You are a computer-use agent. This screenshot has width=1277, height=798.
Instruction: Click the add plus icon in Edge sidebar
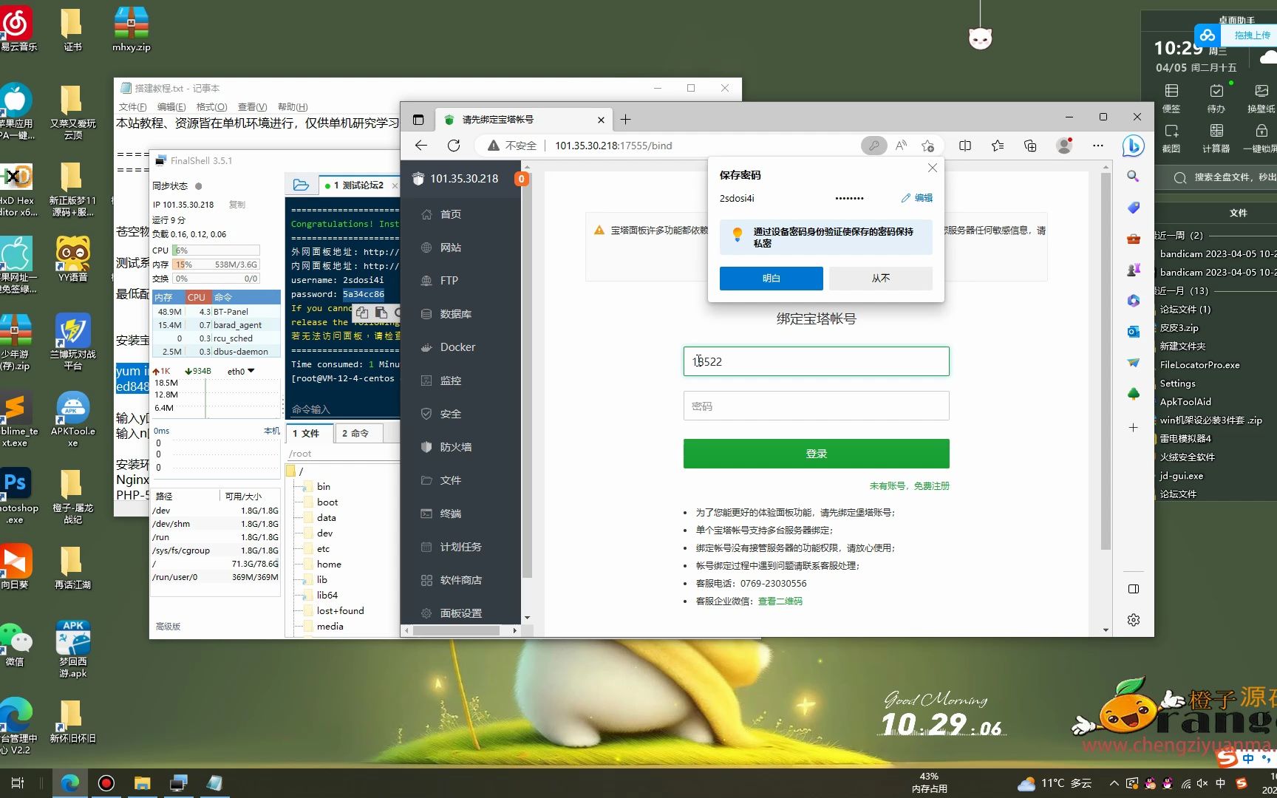click(x=1133, y=427)
